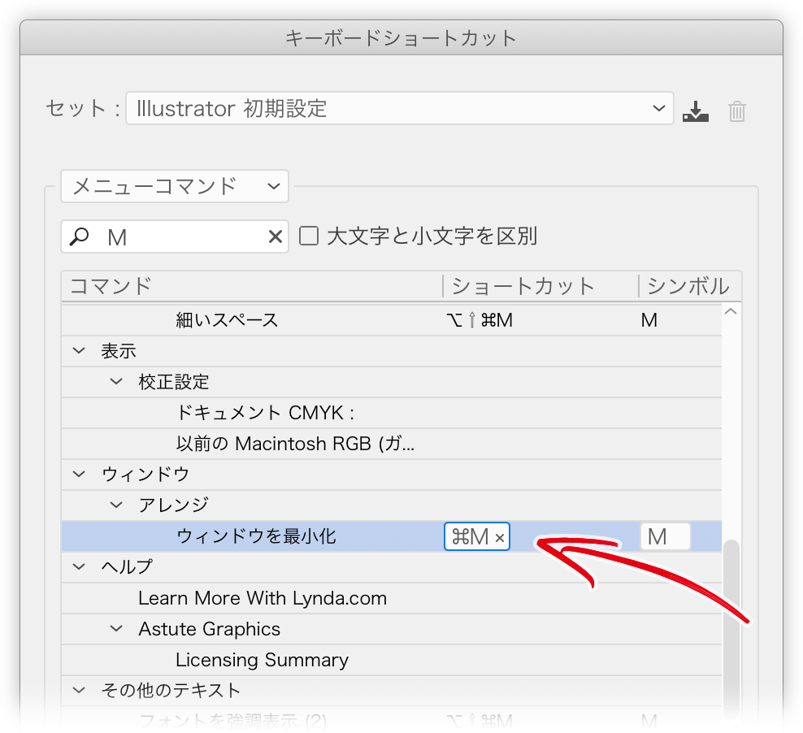This screenshot has width=803, height=733.
Task: Collapse the ウィンドウ tree group
Action: point(79,474)
